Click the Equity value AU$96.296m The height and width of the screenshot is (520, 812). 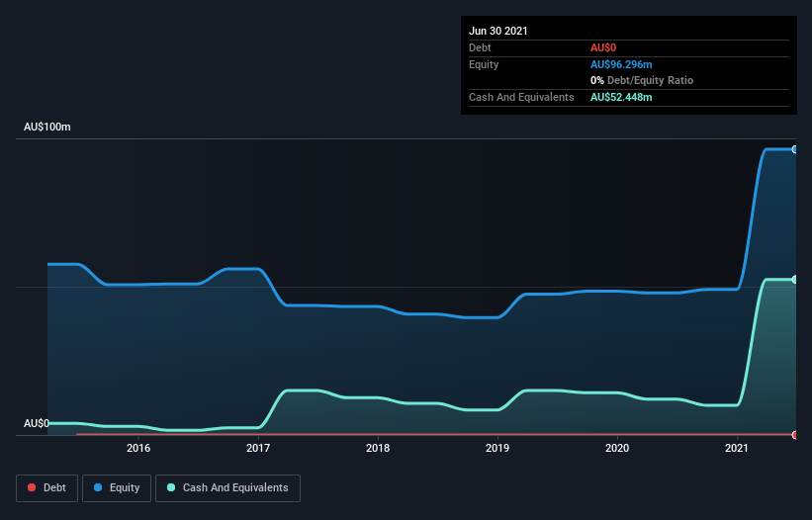point(621,64)
